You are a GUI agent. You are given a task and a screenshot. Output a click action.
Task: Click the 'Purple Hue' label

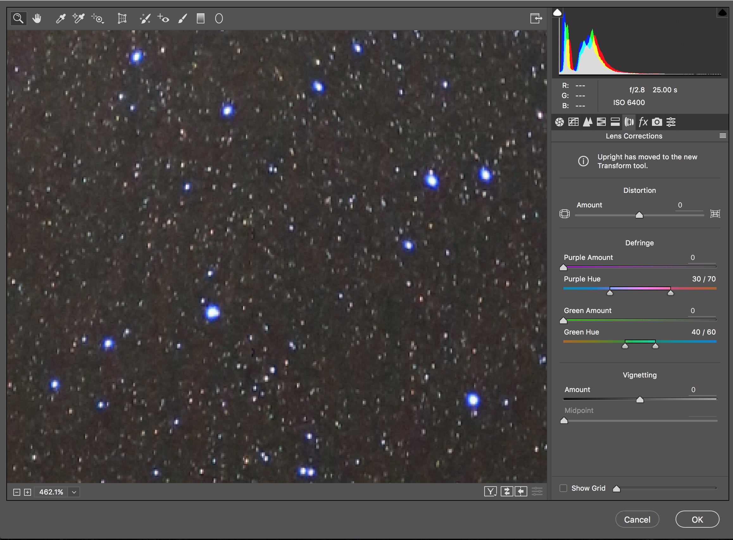pyautogui.click(x=582, y=279)
